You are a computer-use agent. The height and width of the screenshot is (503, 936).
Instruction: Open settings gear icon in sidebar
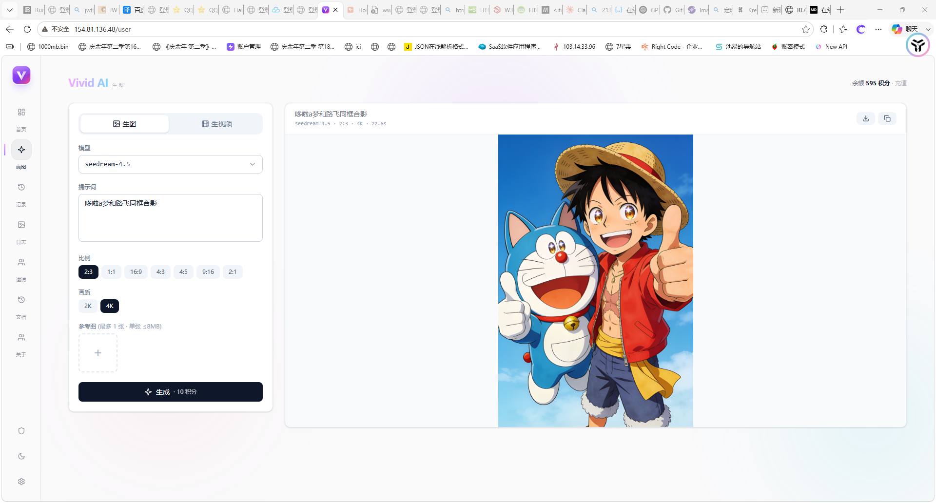pyautogui.click(x=21, y=482)
